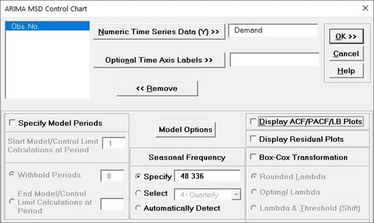Viewport: 374px width, 223px height.
Task: Choose the Specify seasonal frequency radio
Action: coord(138,177)
